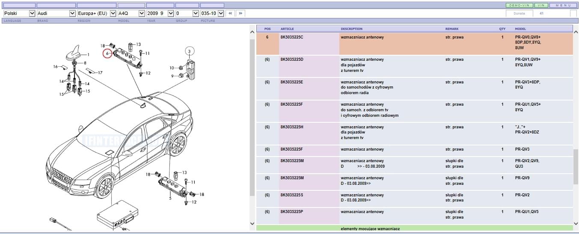579x234 pixels.
Task: Click the ARTICLE column header
Action: [287, 29]
